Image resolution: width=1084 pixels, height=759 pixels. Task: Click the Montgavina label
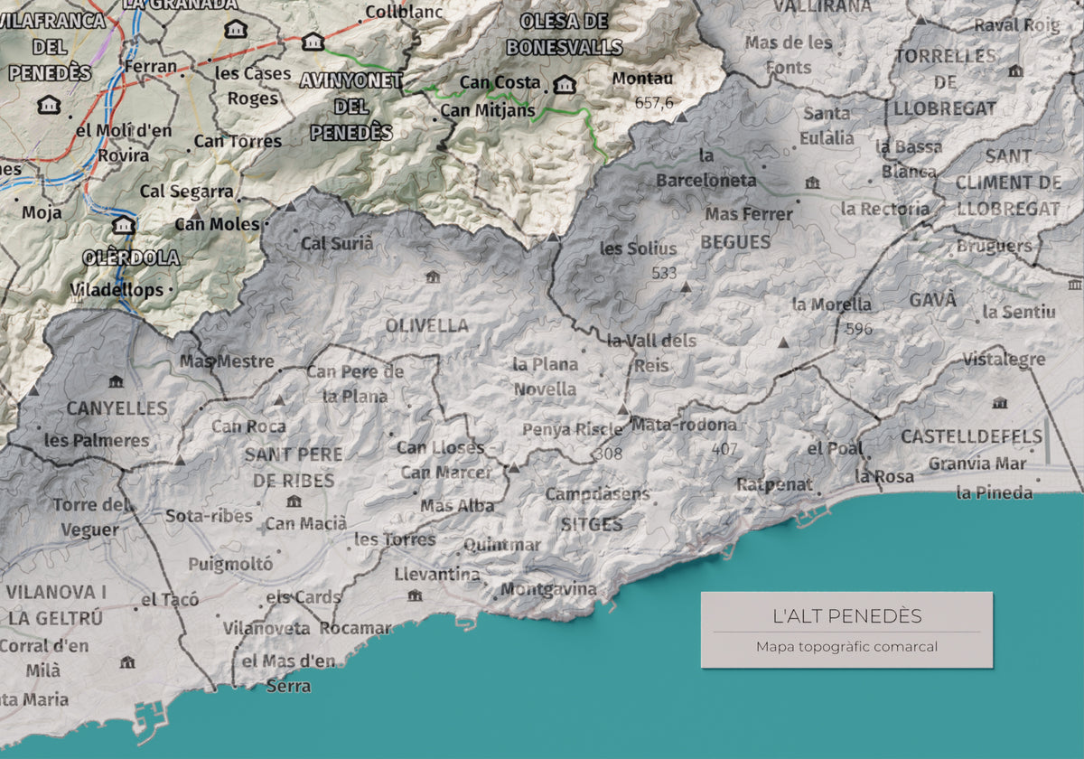pos(548,589)
